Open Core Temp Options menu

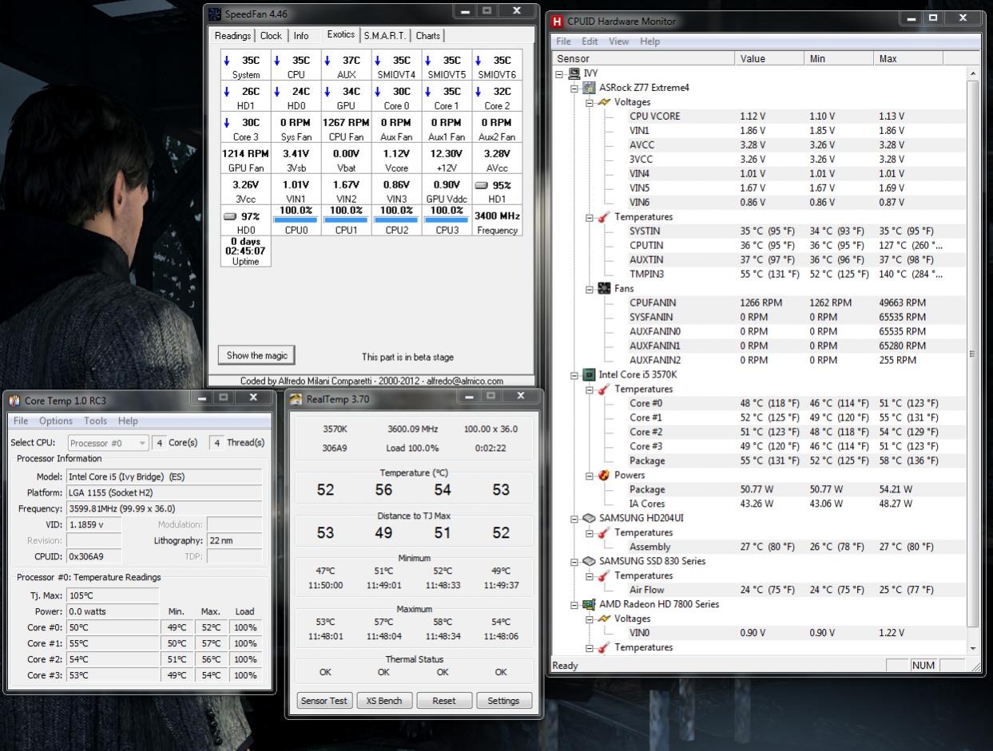tap(56, 421)
